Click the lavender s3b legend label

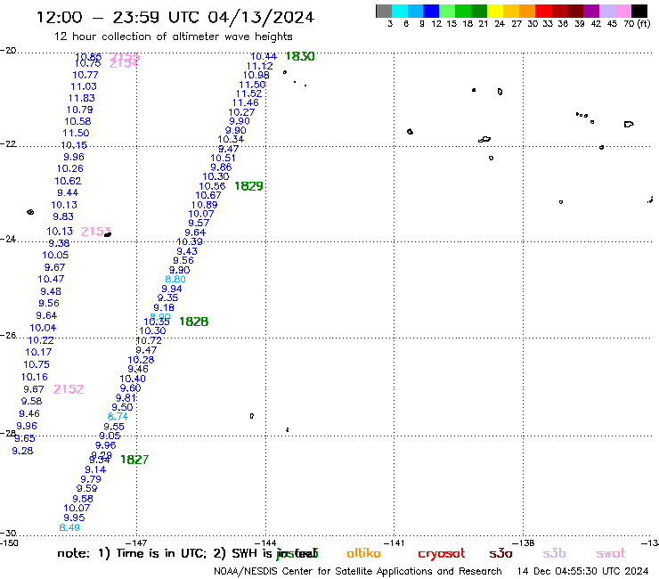pos(554,553)
